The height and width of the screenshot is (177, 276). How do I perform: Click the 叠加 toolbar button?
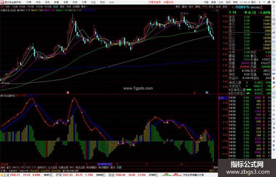[x=184, y=6]
